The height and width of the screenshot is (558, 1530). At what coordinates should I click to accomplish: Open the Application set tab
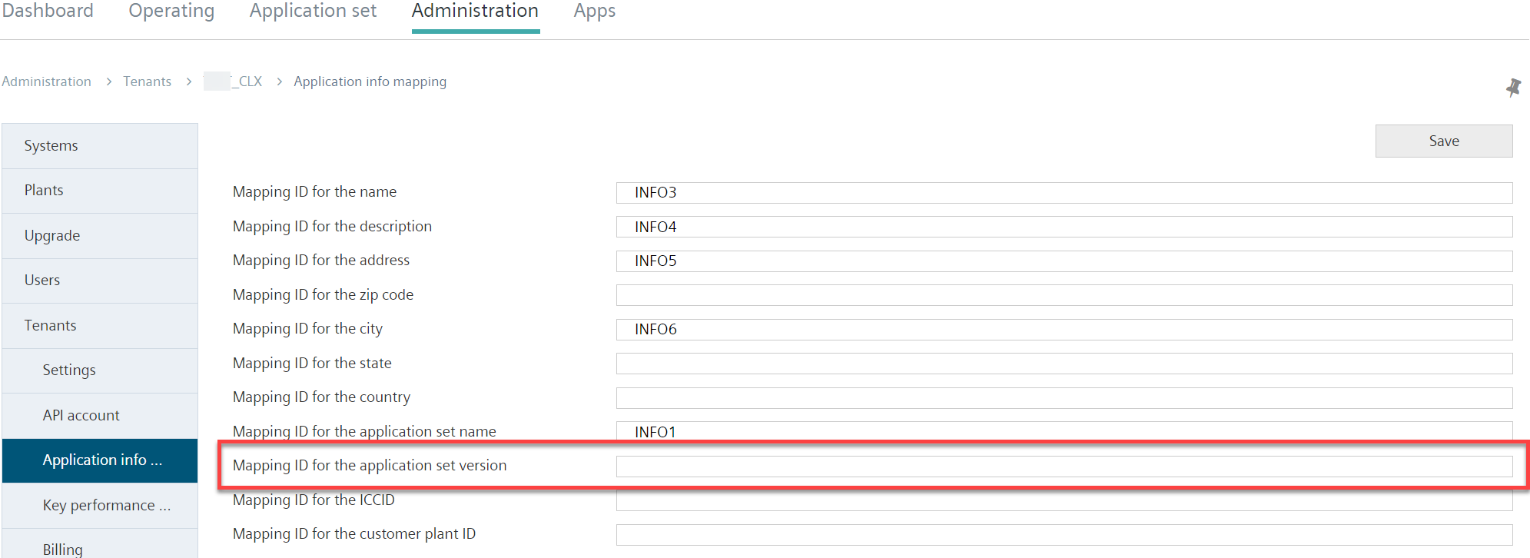(313, 11)
